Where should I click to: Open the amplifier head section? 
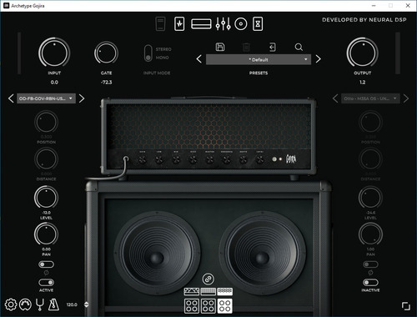201,24
